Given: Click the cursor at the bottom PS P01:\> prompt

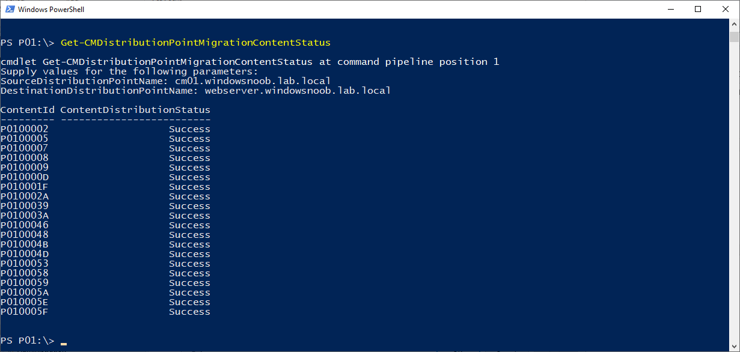Looking at the screenshot, I should [x=64, y=344].
